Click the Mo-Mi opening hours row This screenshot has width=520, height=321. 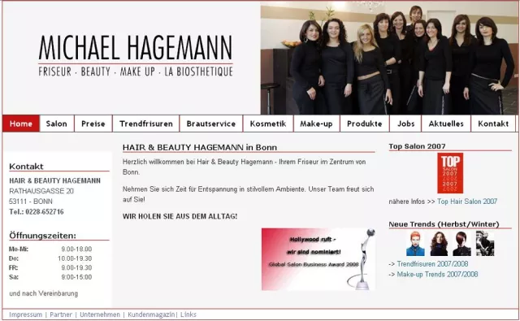(x=50, y=249)
